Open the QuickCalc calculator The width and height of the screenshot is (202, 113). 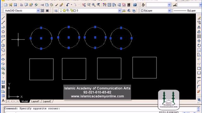click(129, 5)
